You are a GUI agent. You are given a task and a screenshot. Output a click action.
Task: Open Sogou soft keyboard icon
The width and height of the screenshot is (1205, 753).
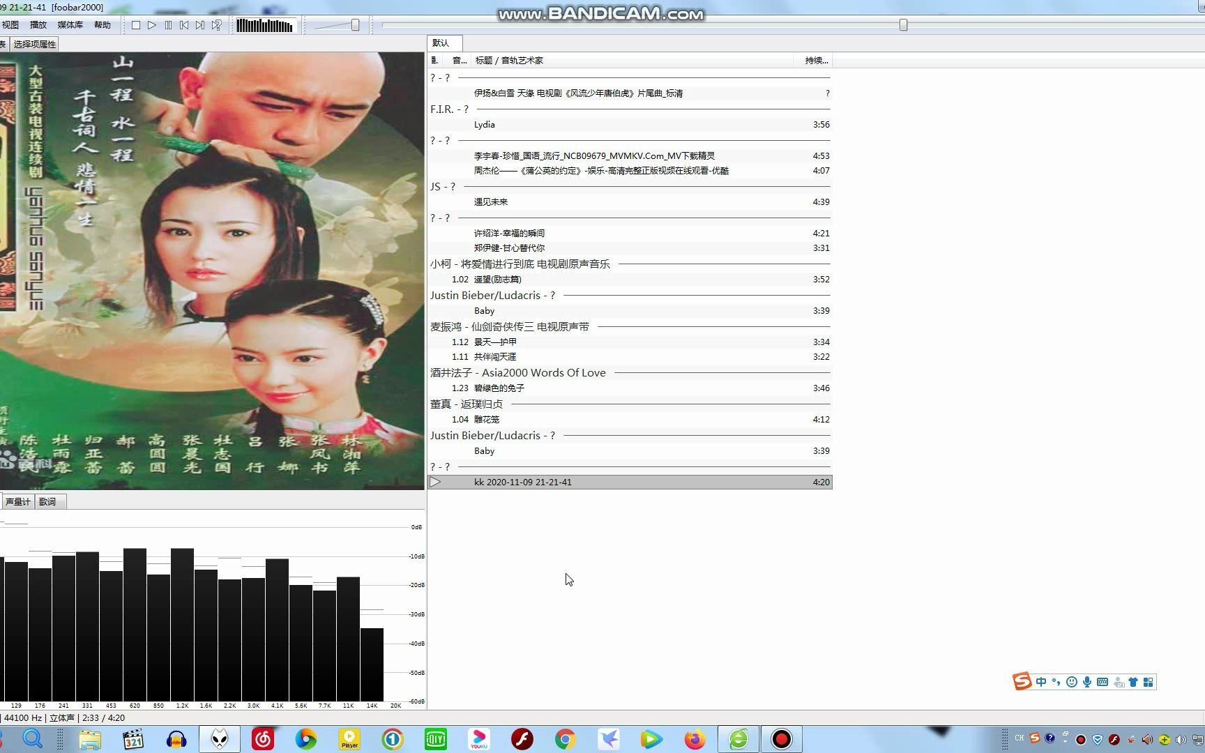(1102, 682)
